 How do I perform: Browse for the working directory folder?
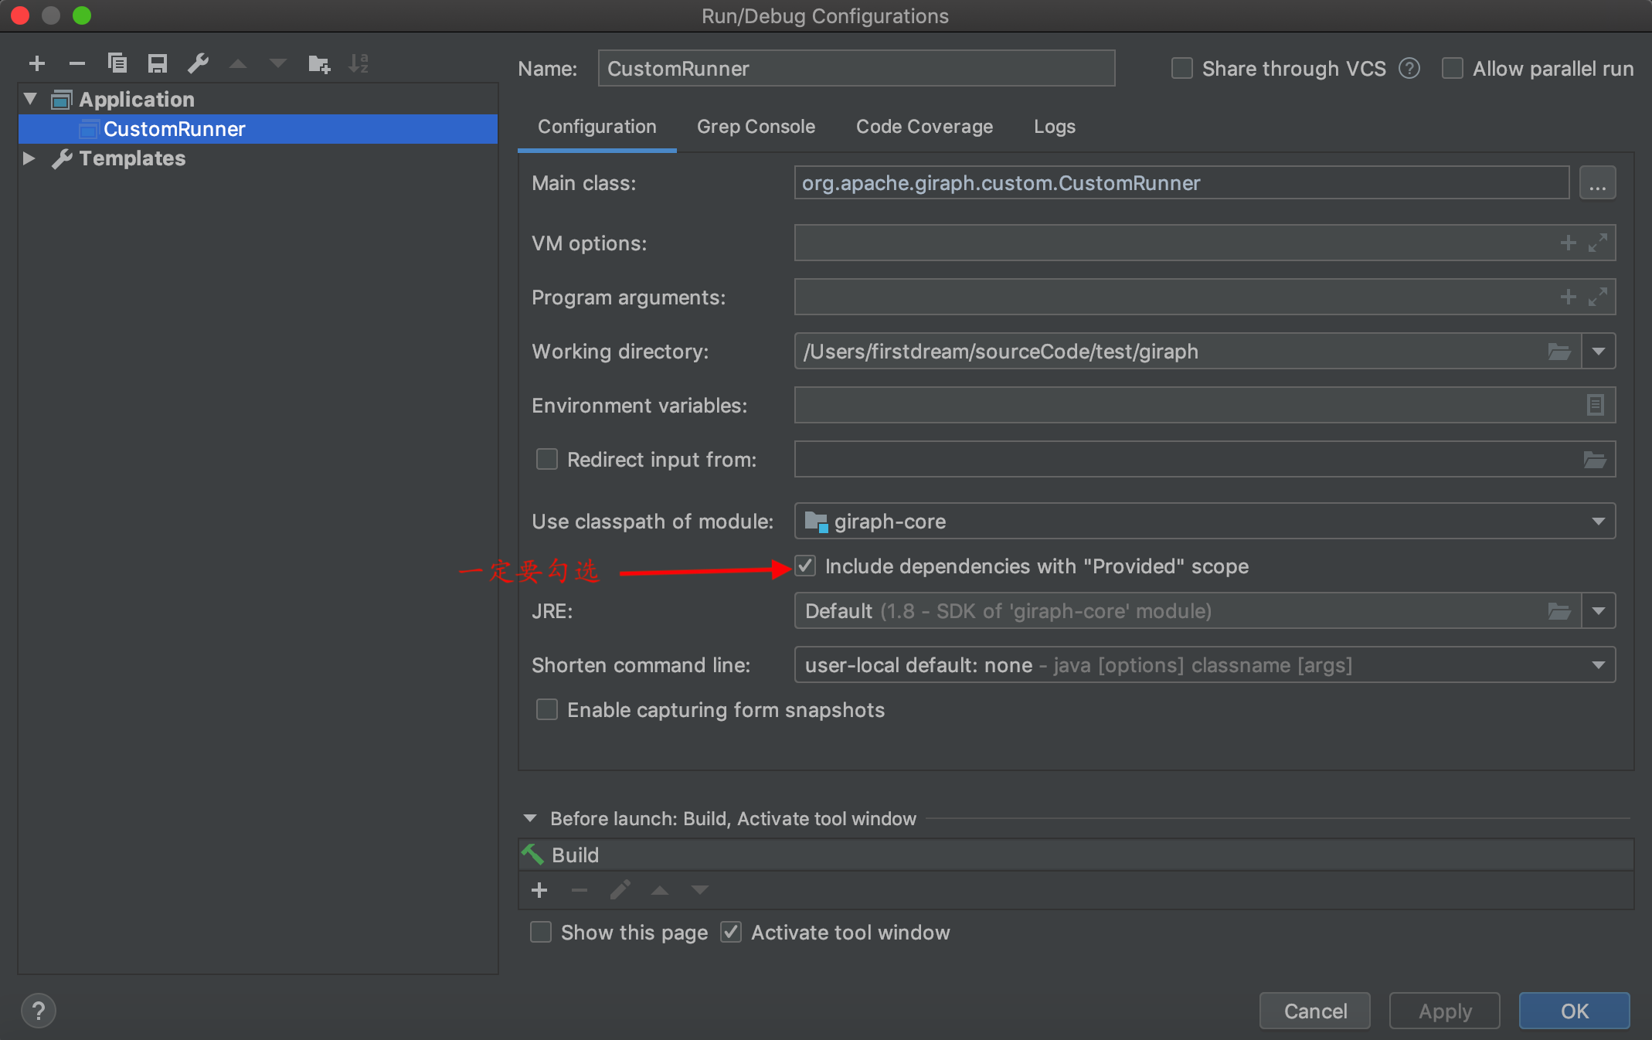[1559, 352]
